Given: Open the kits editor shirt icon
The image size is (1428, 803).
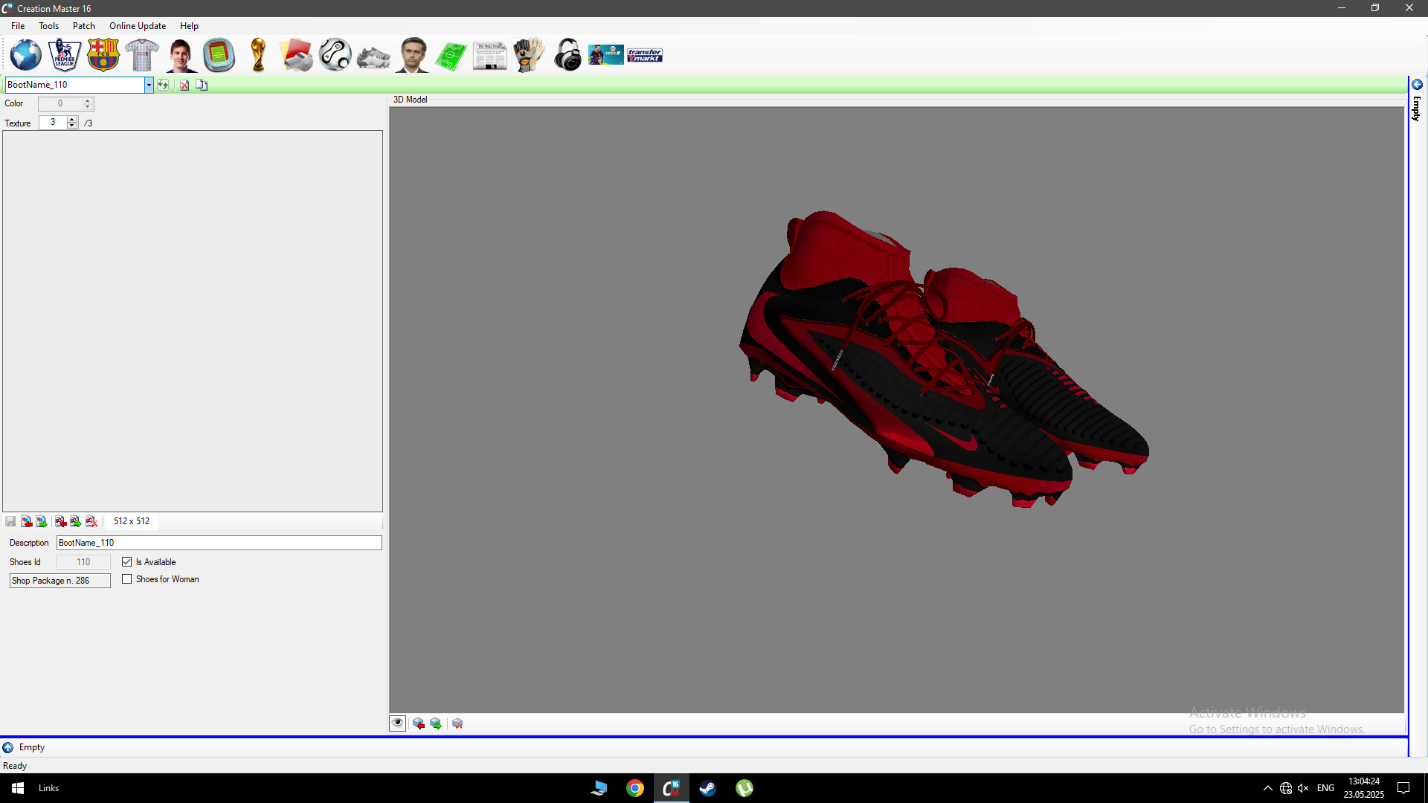Looking at the screenshot, I should pos(142,55).
